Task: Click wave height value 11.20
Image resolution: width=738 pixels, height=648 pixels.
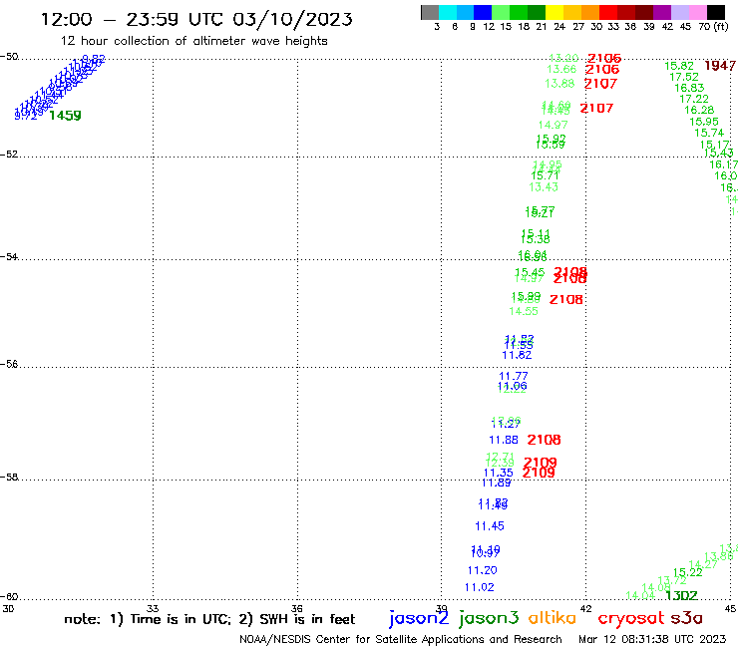Action: (x=482, y=570)
